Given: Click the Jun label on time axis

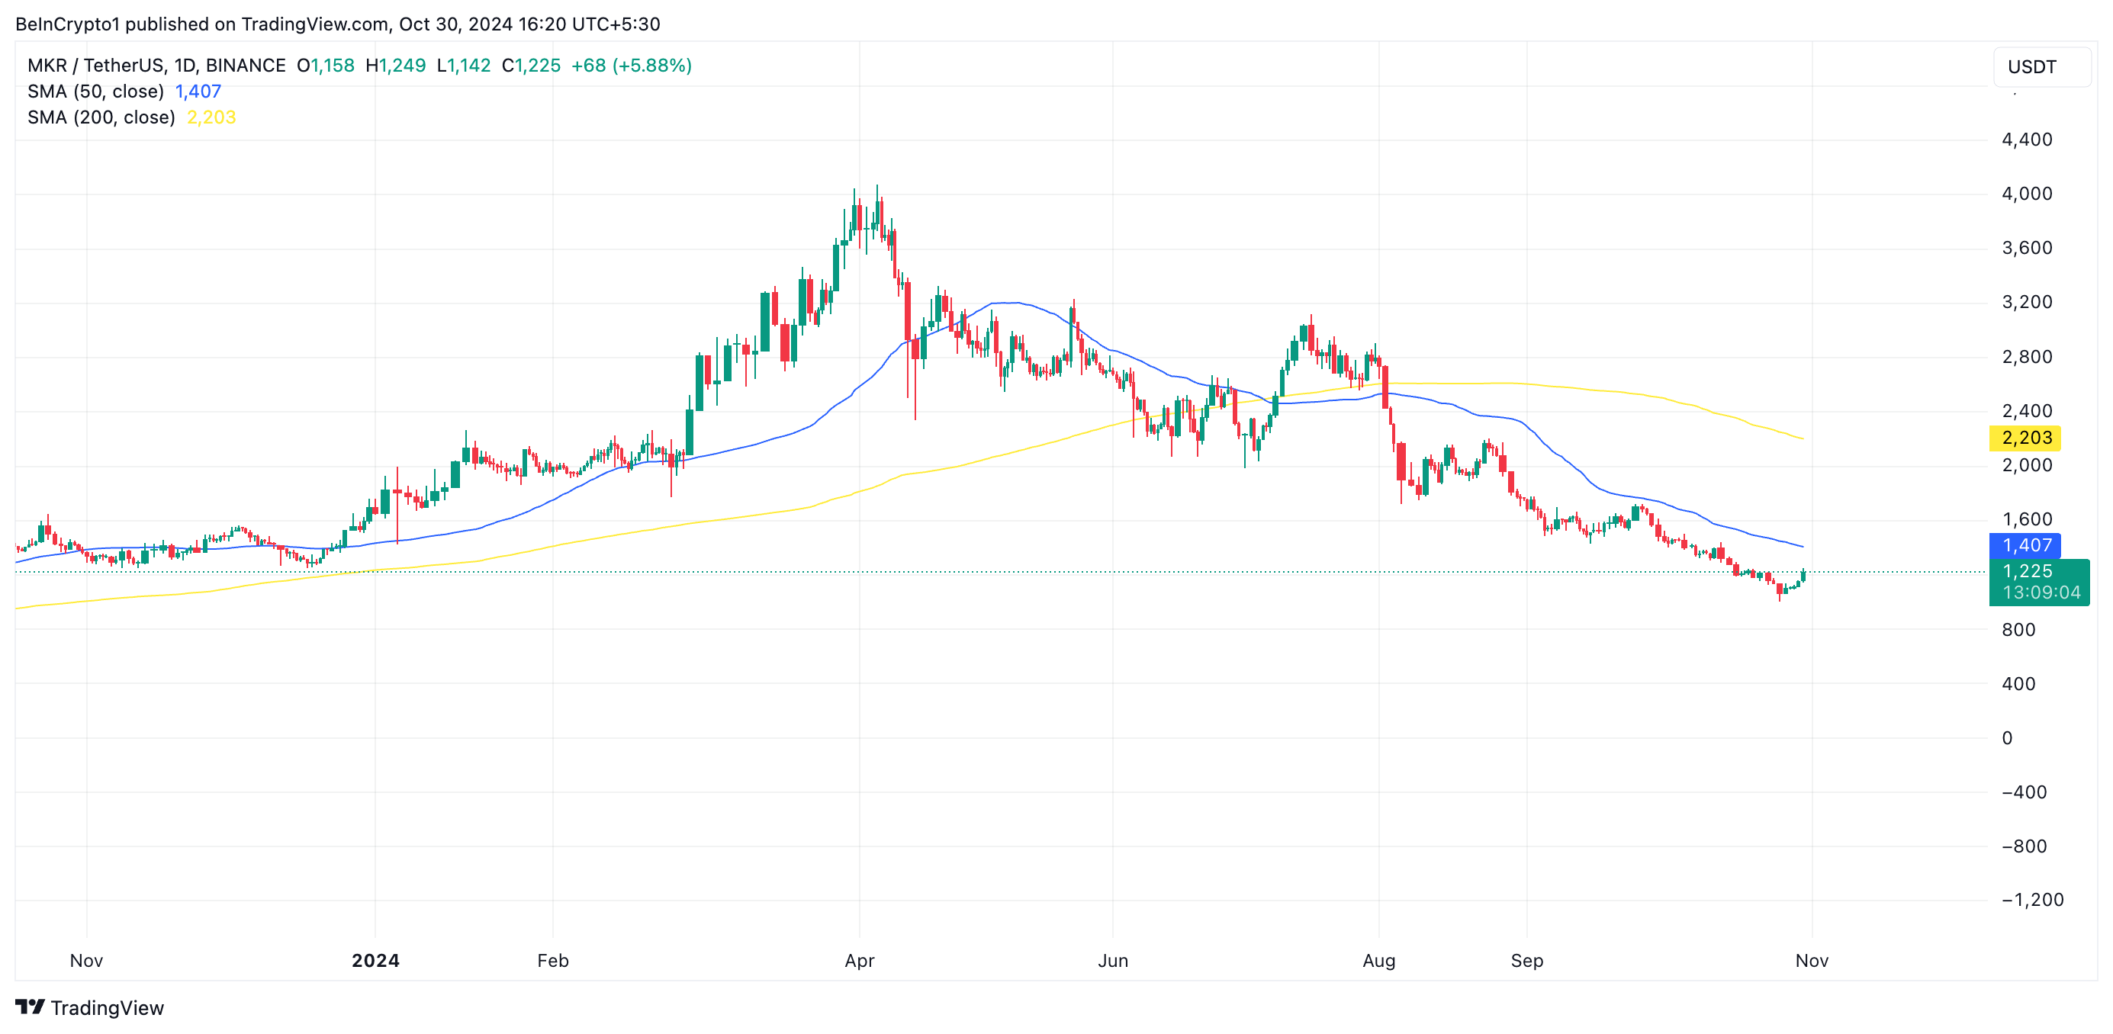Looking at the screenshot, I should coord(1112,960).
